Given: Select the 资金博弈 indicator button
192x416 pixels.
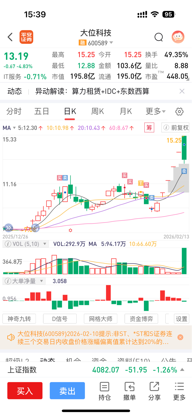Looking at the screenshot, I should [141, 319].
